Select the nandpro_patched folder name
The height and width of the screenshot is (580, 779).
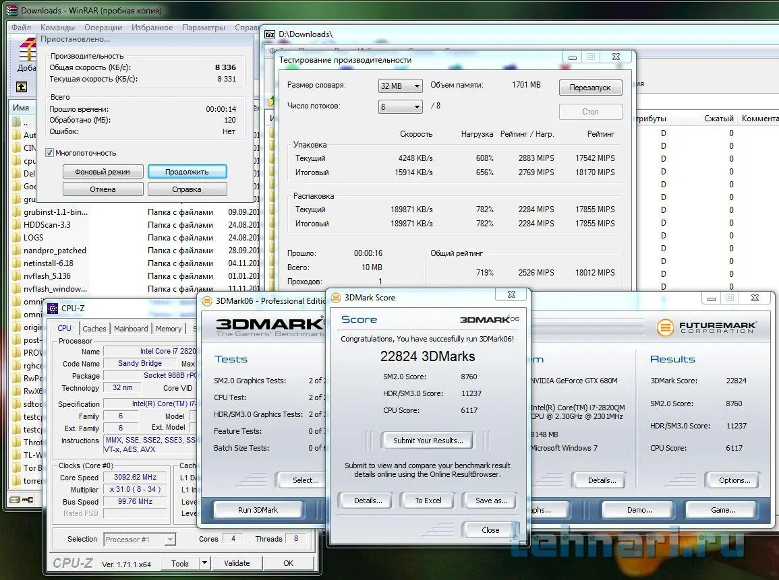click(x=55, y=251)
